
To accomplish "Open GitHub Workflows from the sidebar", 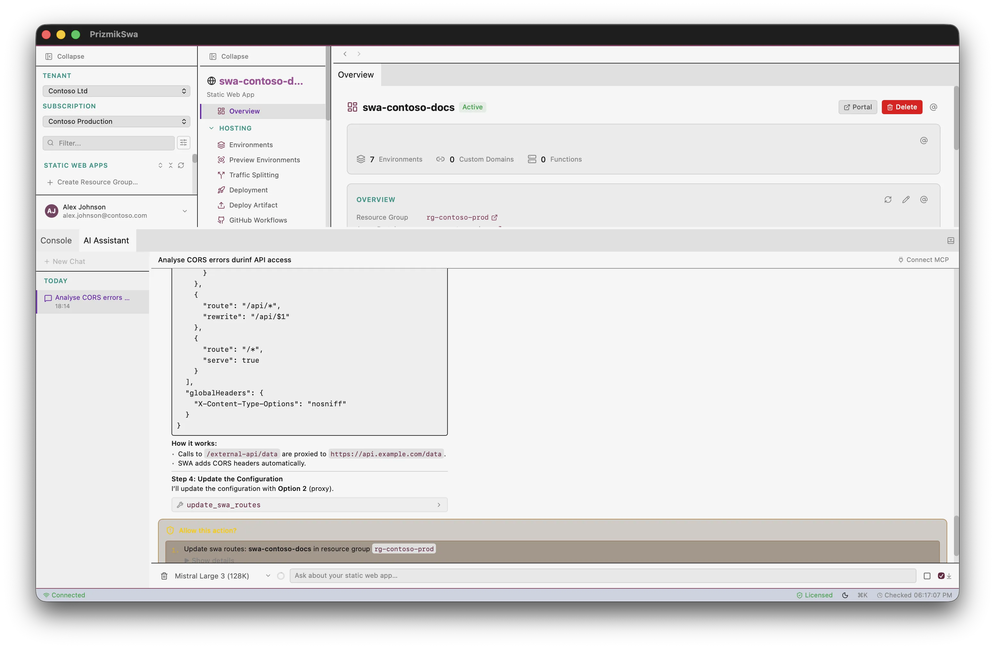I will point(258,220).
